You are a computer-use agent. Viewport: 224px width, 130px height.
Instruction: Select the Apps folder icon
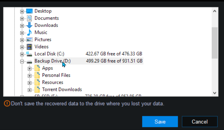point(37,68)
